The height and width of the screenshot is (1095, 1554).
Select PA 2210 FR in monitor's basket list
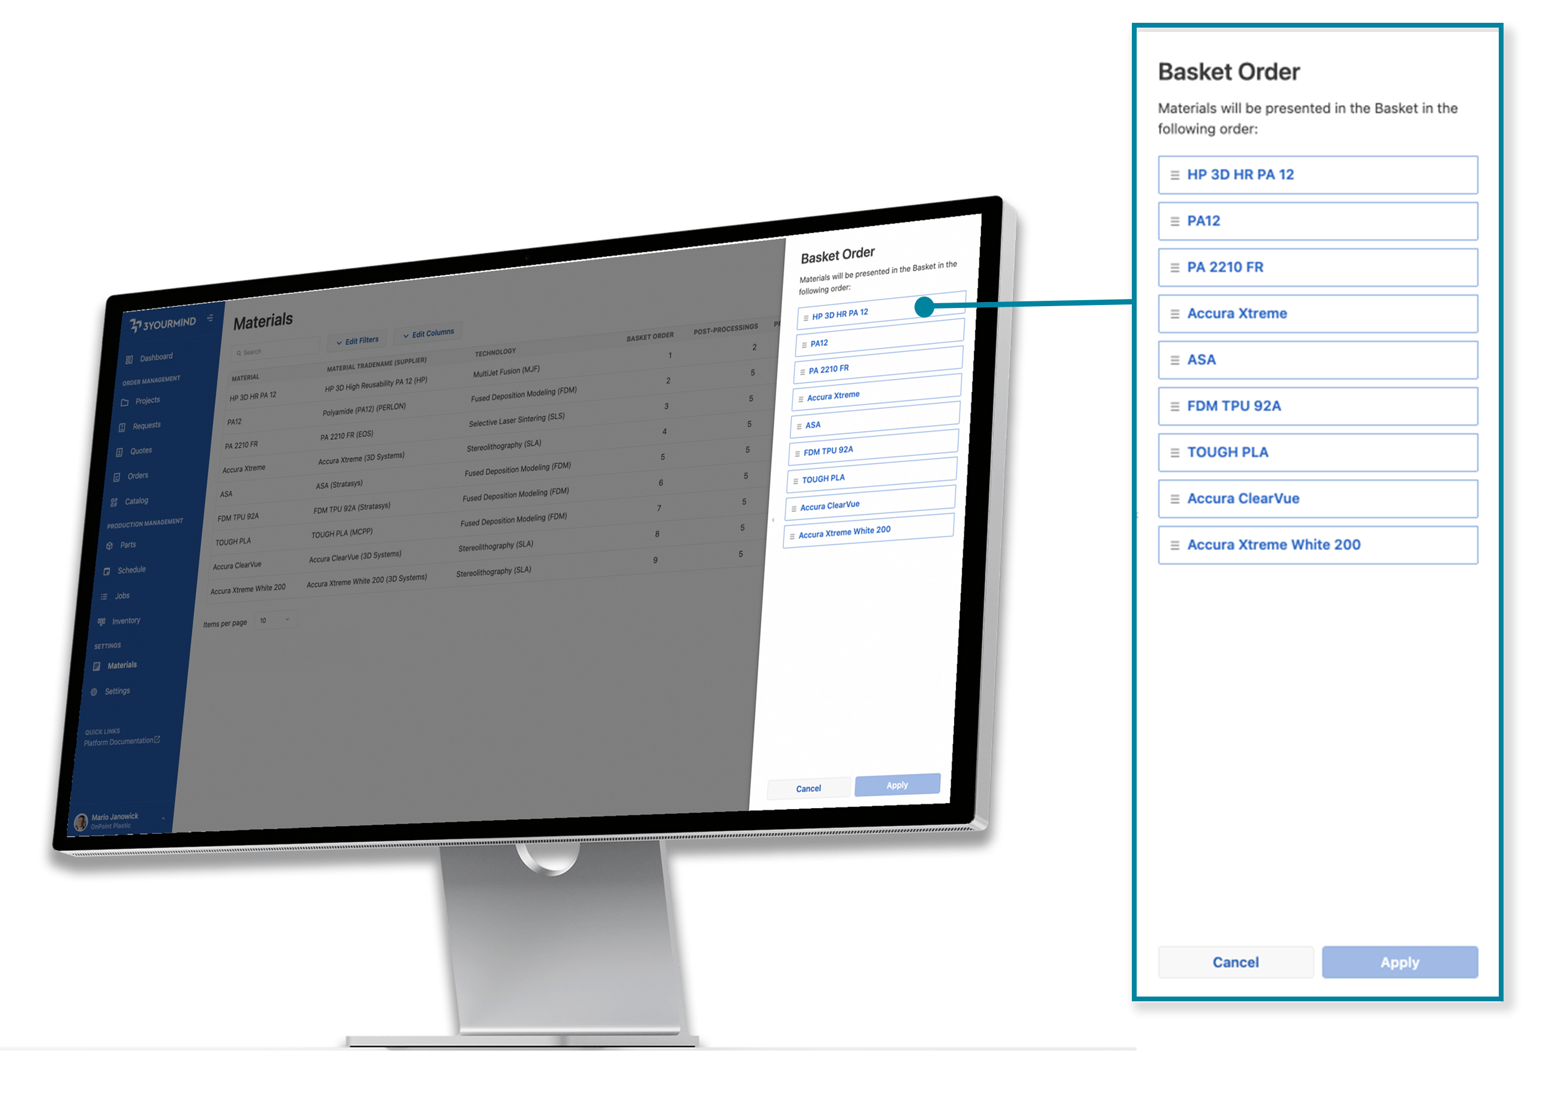coord(877,366)
